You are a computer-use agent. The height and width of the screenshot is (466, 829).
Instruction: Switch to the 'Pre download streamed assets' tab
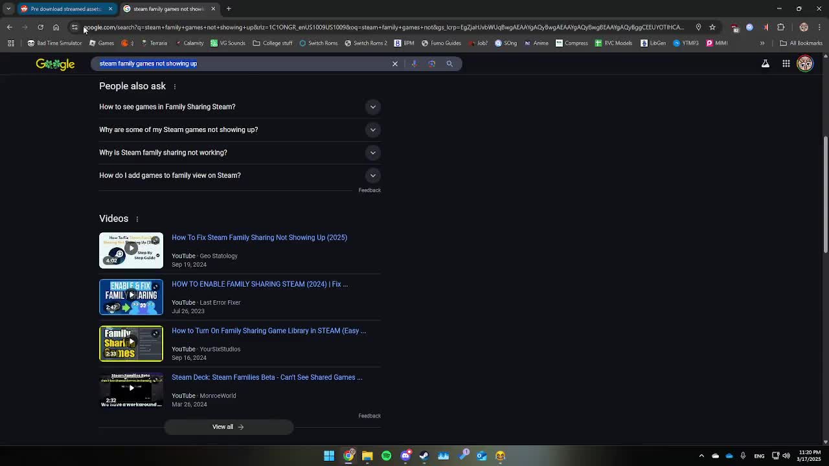(x=65, y=9)
